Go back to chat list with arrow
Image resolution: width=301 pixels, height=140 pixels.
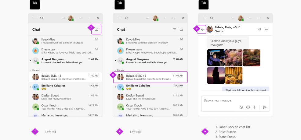(202, 29)
